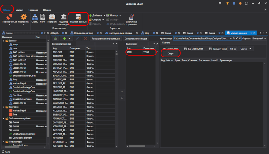This screenshot has height=154, width=269.
Task: Collapse the Бэктест tree folder
Action: pyautogui.click(x=3, y=41)
